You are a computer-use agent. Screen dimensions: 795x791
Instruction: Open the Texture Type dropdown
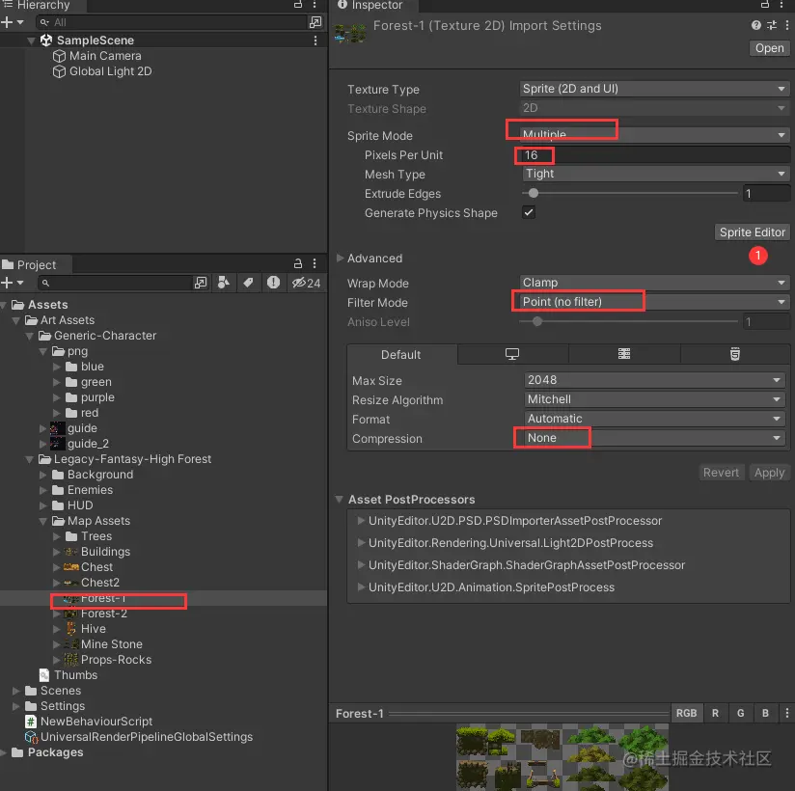[x=654, y=89]
